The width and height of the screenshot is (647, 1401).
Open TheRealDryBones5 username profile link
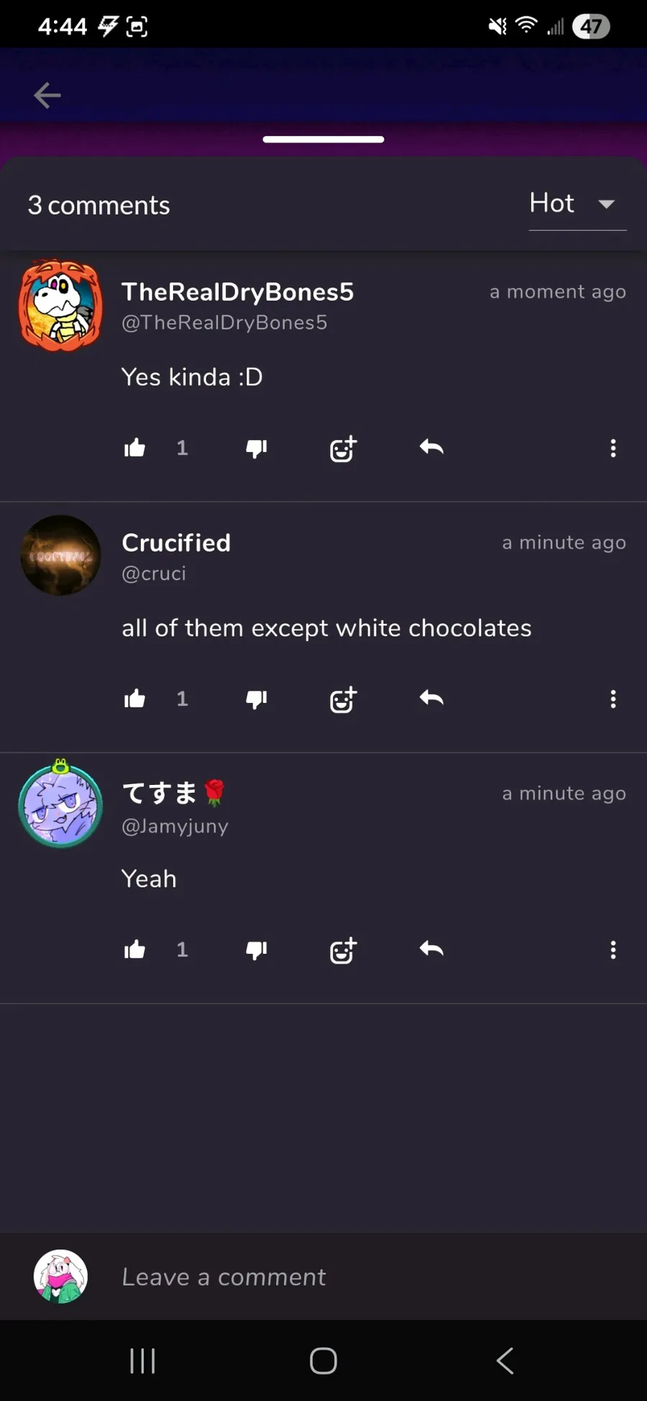[x=237, y=292]
